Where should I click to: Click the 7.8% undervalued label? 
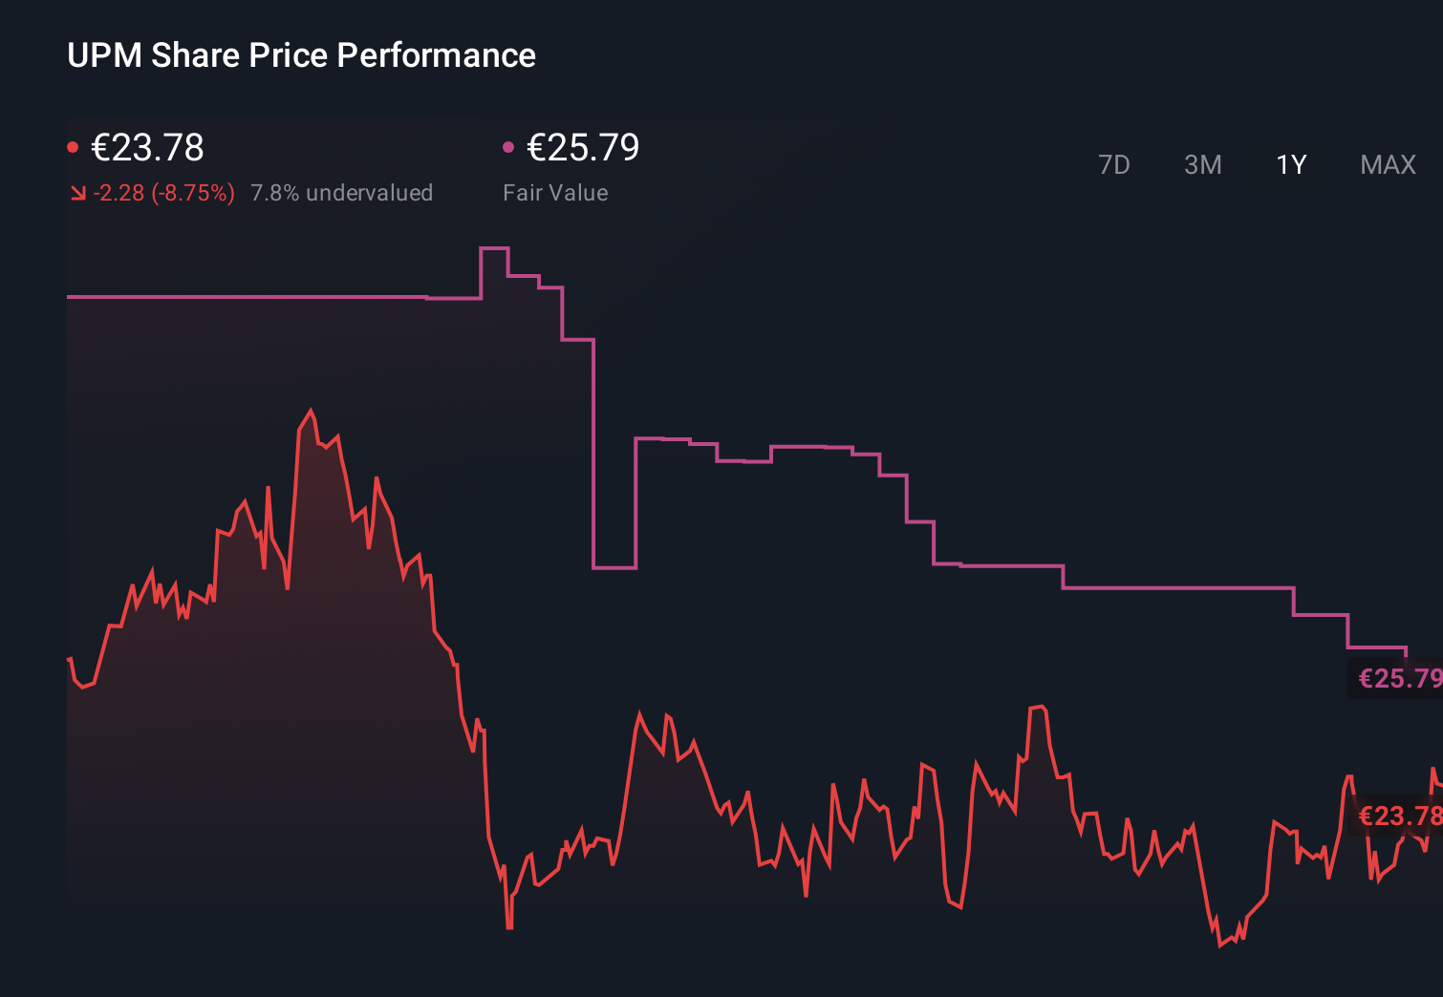[x=341, y=192]
